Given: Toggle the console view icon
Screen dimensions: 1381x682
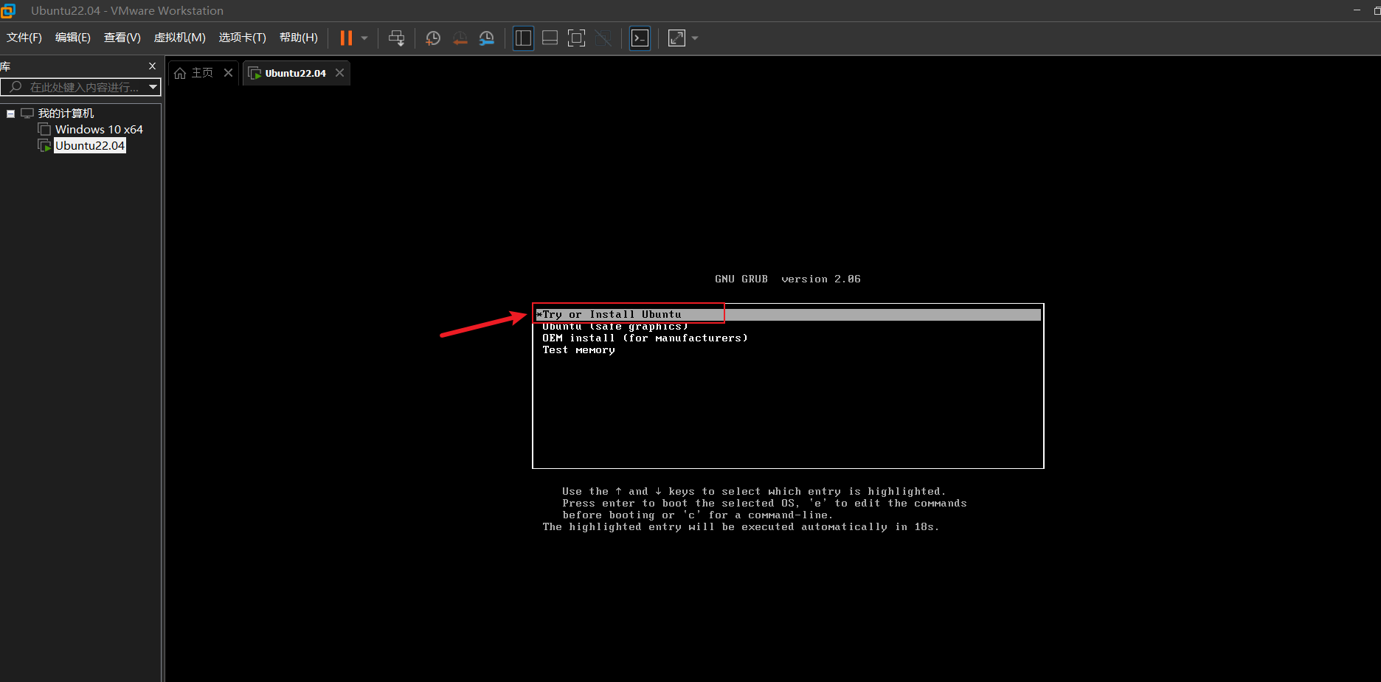Looking at the screenshot, I should [x=640, y=38].
